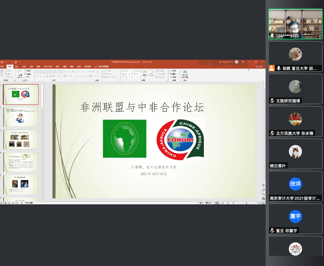
Task: Select slide 2 thumbnail with cartoon figure
Action: (x=21, y=117)
